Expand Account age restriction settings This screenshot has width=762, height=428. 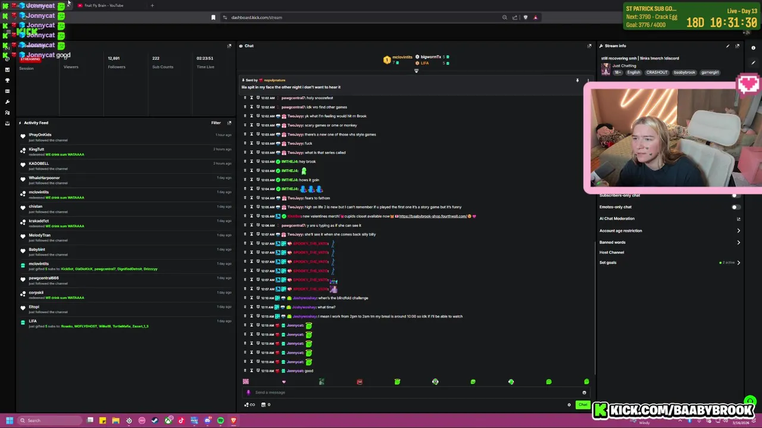739,231
